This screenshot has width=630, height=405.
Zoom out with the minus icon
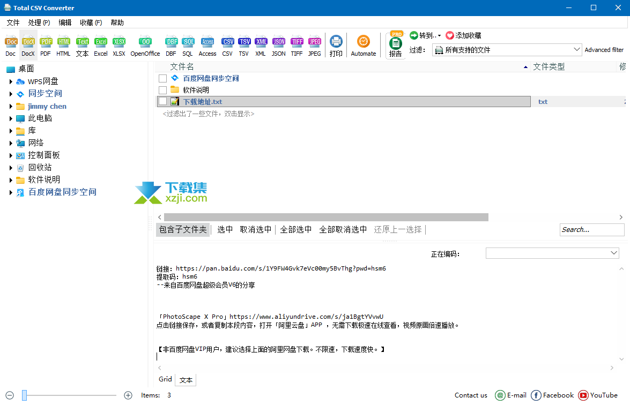point(10,395)
